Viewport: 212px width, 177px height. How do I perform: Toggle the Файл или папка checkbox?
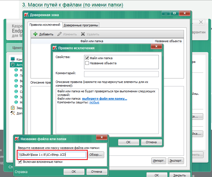point(87,58)
